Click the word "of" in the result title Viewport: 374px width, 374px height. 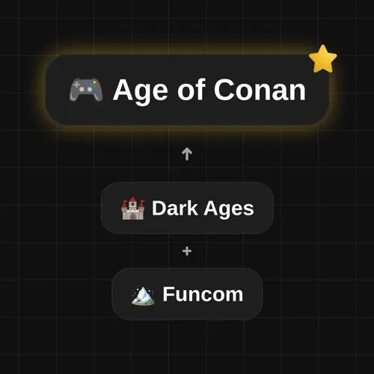pos(191,89)
